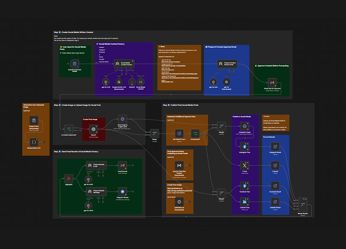The height and width of the screenshot is (249, 346).
Task: Select the Telegram Results node
Action: click(x=122, y=192)
